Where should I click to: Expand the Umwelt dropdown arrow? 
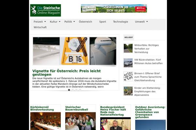147,22
